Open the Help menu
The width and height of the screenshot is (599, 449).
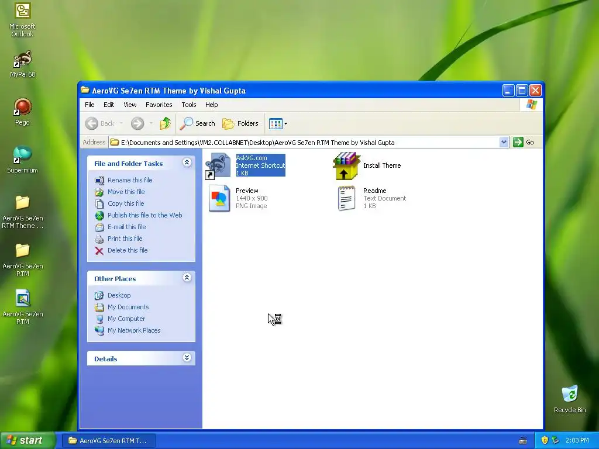pyautogui.click(x=211, y=105)
